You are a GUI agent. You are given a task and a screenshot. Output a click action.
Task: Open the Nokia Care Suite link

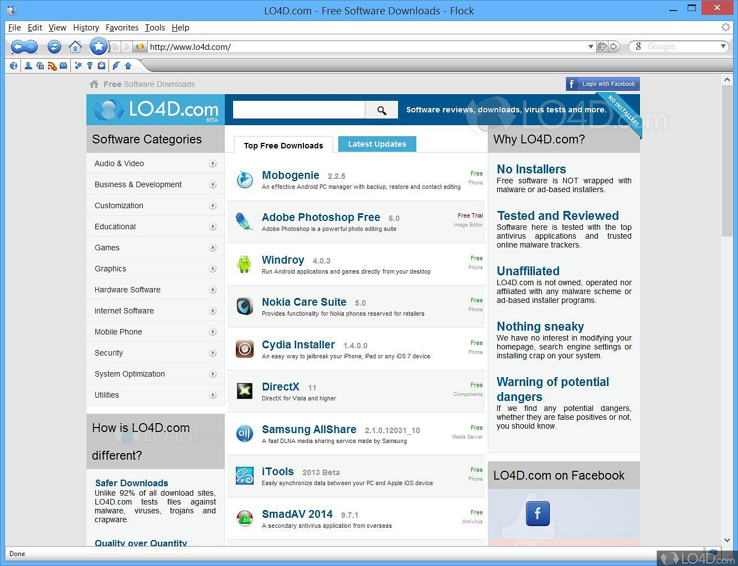pos(304,302)
